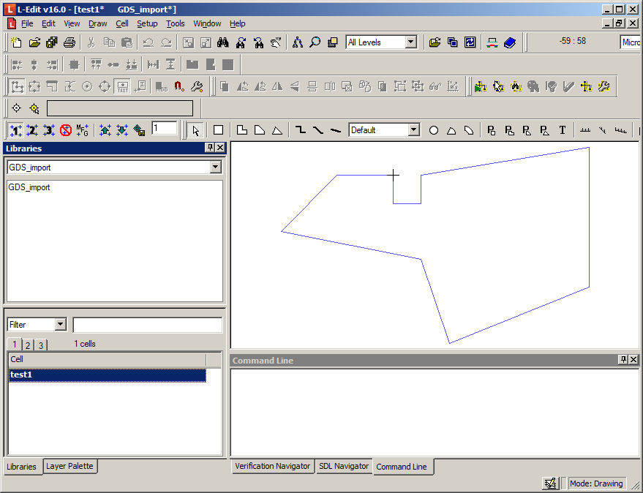Open the Draw menu
Image resolution: width=643 pixels, height=493 pixels.
(x=97, y=23)
